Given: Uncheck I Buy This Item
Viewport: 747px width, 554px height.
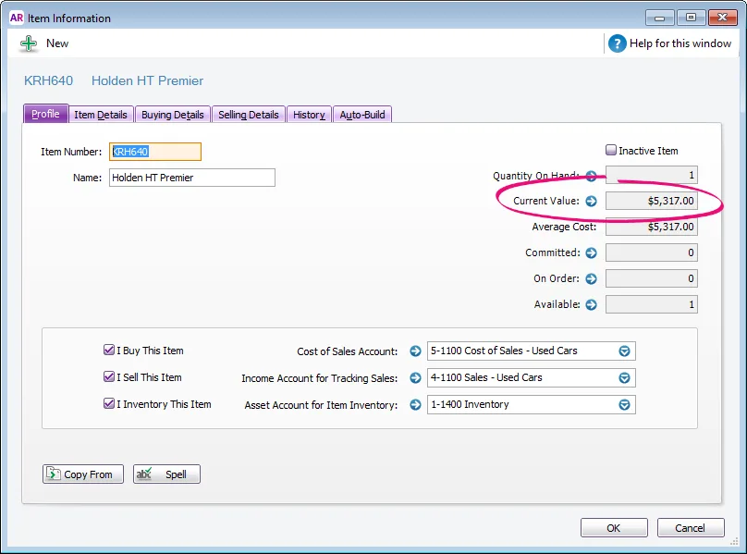Looking at the screenshot, I should click(x=108, y=350).
